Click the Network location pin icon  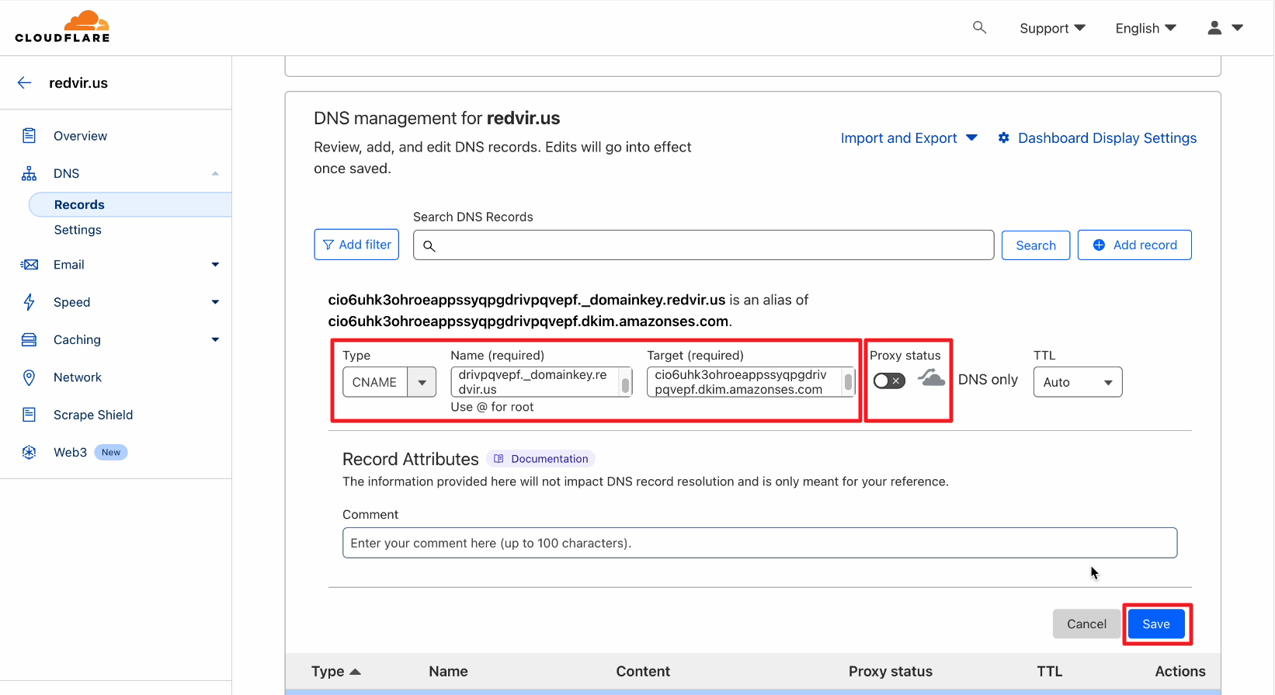click(30, 377)
